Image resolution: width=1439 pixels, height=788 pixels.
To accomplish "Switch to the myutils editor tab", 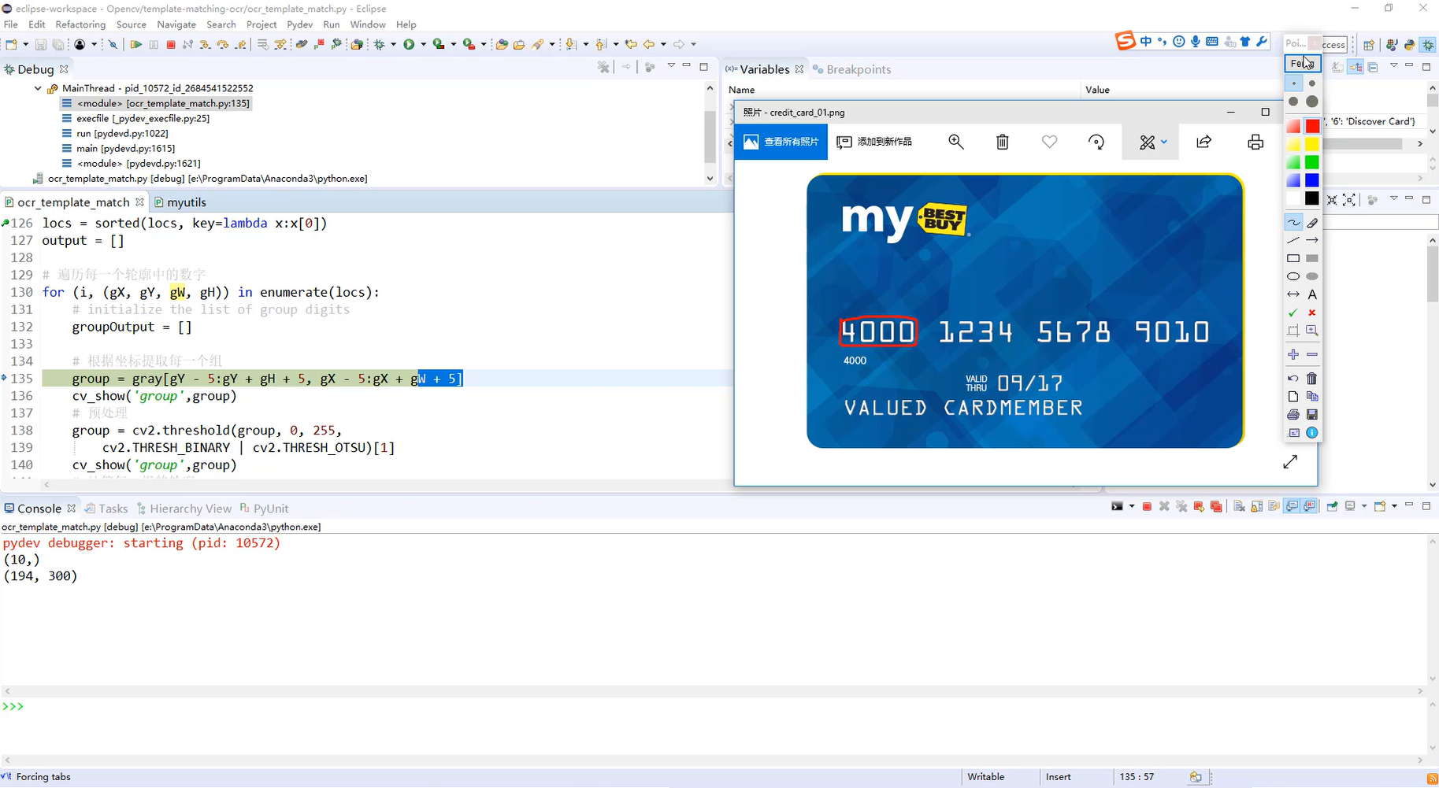I will pyautogui.click(x=180, y=202).
